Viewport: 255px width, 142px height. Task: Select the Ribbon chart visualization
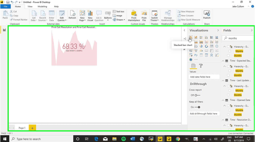[217, 42]
